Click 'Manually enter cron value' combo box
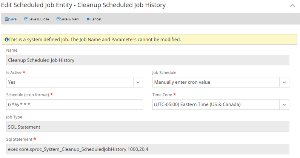This screenshot has width=300, height=158. click(x=215, y=82)
